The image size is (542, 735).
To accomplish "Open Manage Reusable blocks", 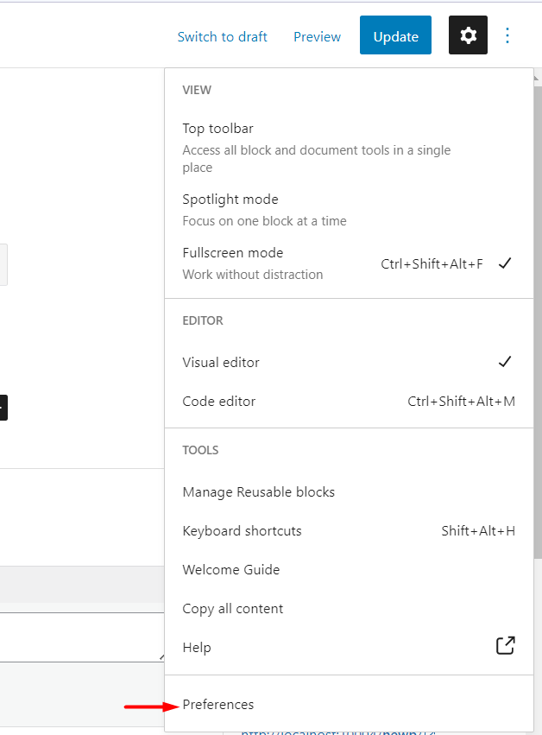I will pos(258,492).
